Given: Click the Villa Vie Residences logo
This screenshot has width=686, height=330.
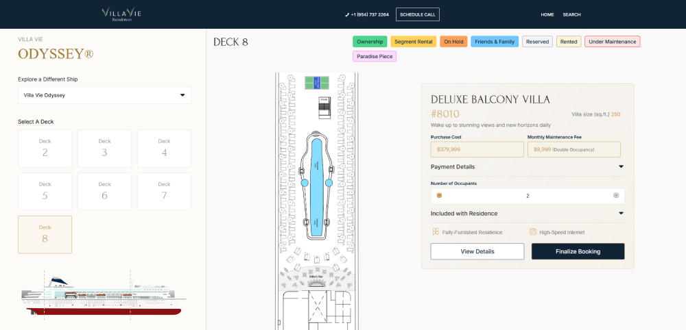Looking at the screenshot, I should point(121,14).
